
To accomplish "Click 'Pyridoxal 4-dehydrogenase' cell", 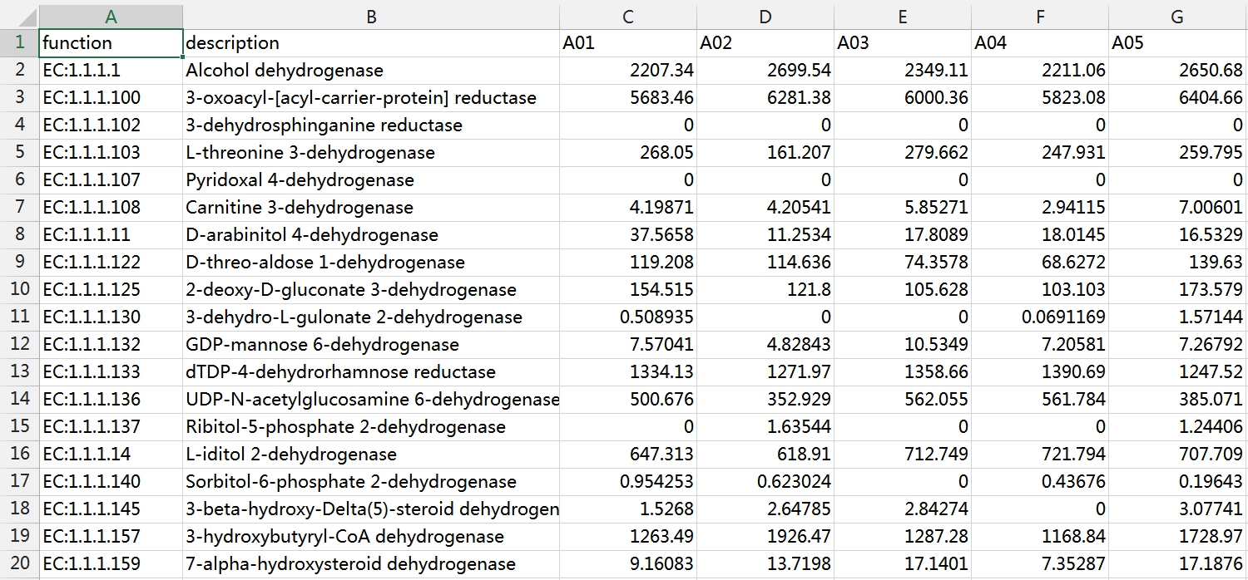I will coord(371,180).
